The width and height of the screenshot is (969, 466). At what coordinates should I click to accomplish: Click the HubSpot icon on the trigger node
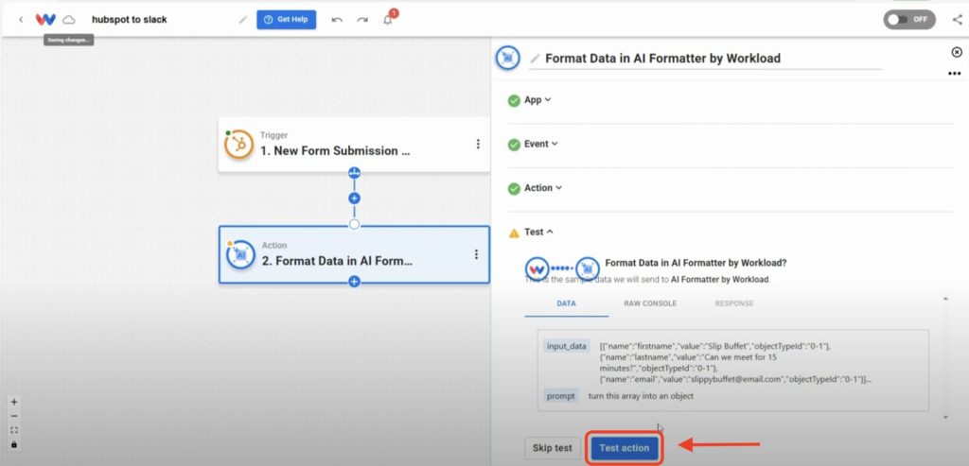click(x=238, y=145)
